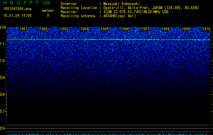Click the 1903 time marker
This screenshot has width=213, height=135.
pos(64,29)
